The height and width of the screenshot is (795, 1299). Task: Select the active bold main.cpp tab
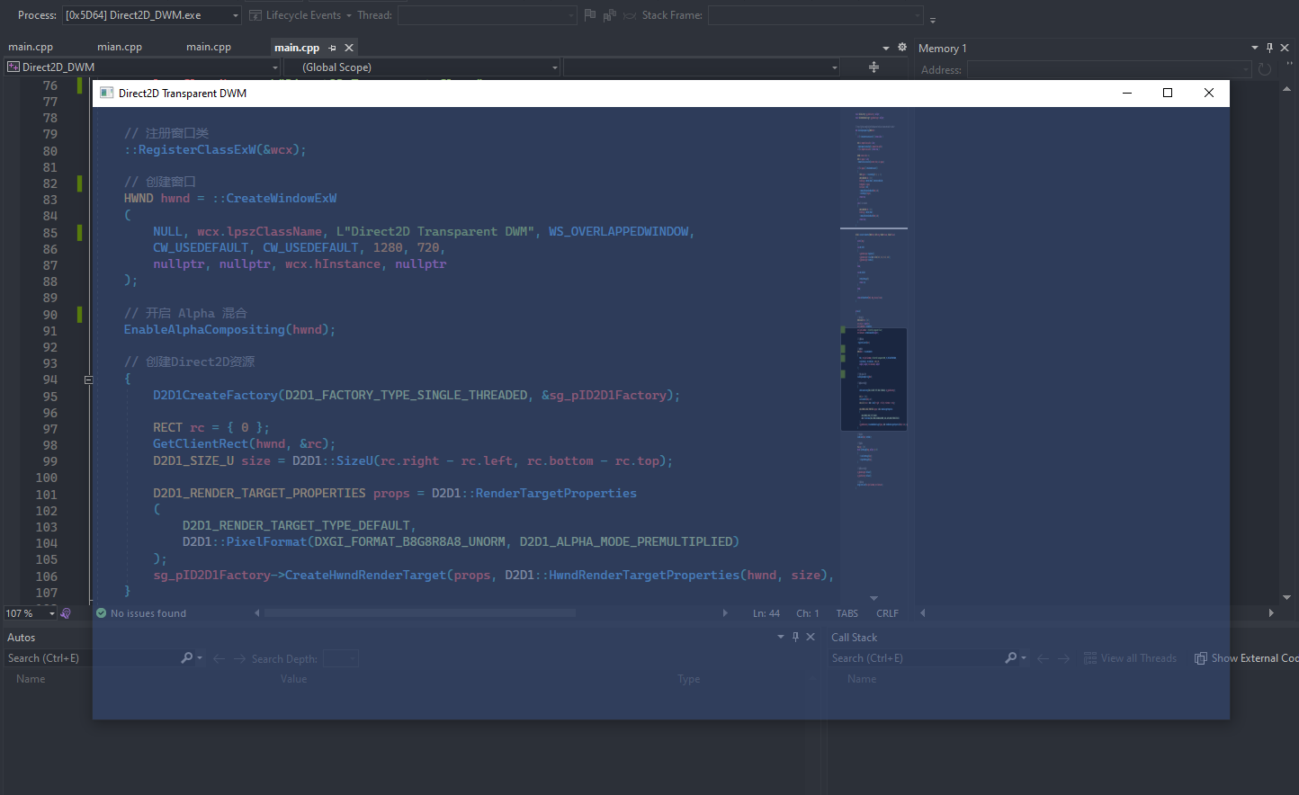(297, 48)
